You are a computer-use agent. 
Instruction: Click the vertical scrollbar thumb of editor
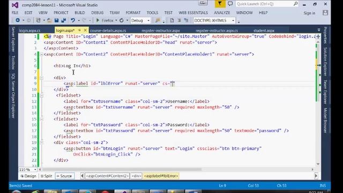pos(318,73)
